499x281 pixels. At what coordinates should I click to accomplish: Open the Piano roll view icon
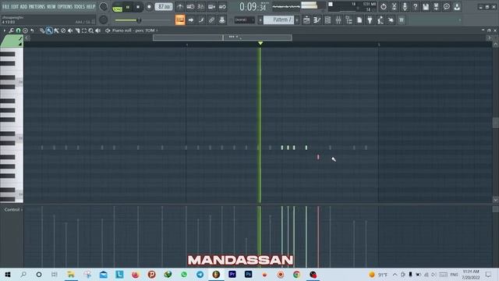click(x=317, y=20)
